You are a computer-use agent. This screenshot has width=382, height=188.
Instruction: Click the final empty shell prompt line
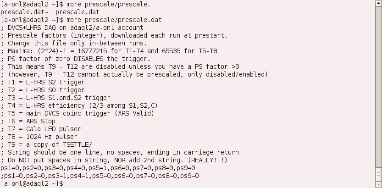pyautogui.click(x=32, y=183)
